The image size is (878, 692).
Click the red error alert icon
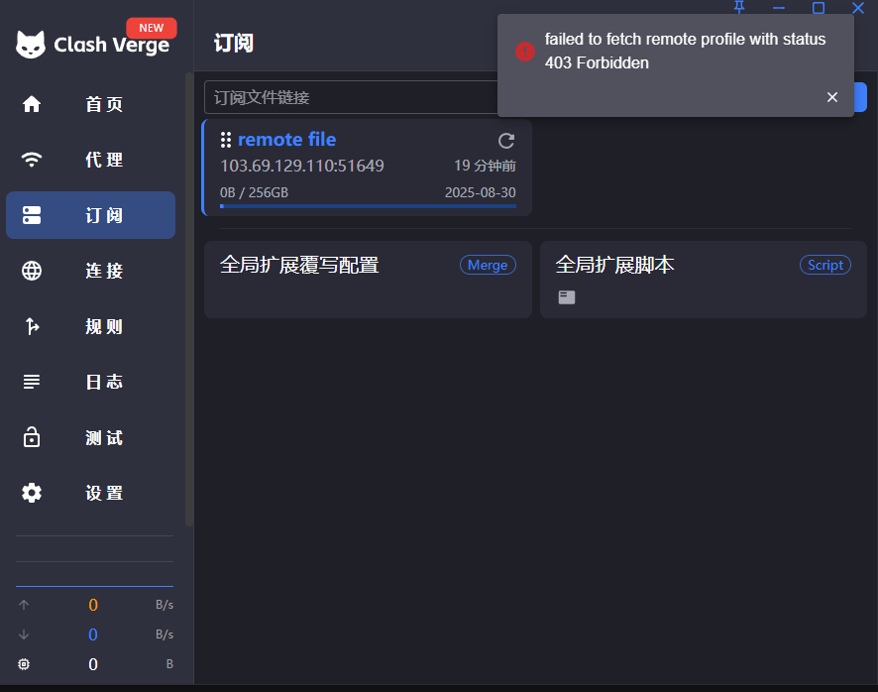tap(524, 52)
